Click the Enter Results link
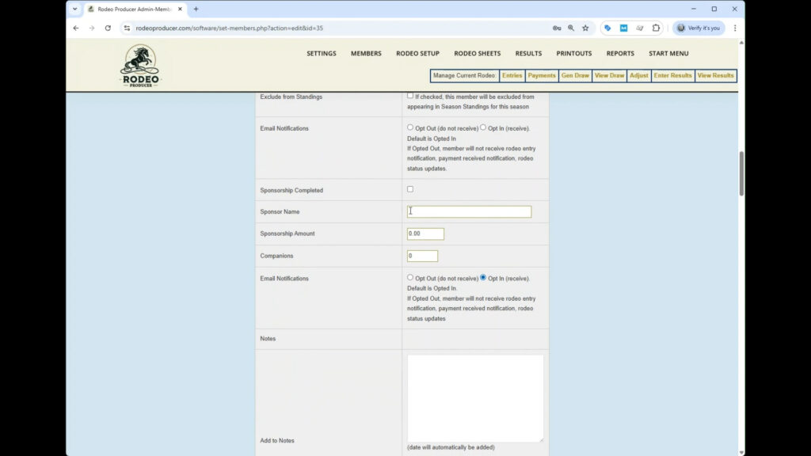 coord(672,76)
